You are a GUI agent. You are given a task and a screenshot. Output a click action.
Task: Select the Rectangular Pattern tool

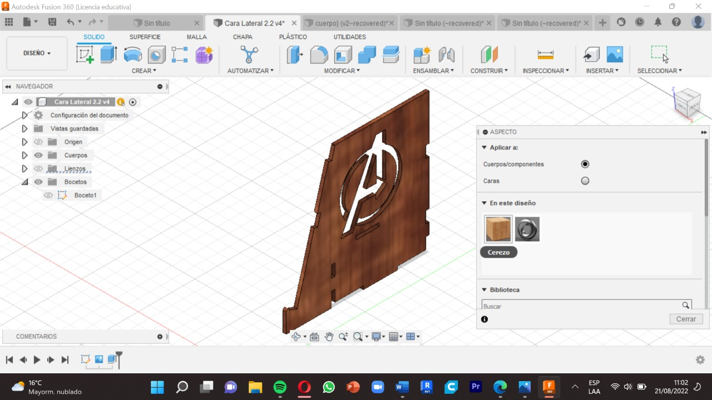pyautogui.click(x=180, y=54)
